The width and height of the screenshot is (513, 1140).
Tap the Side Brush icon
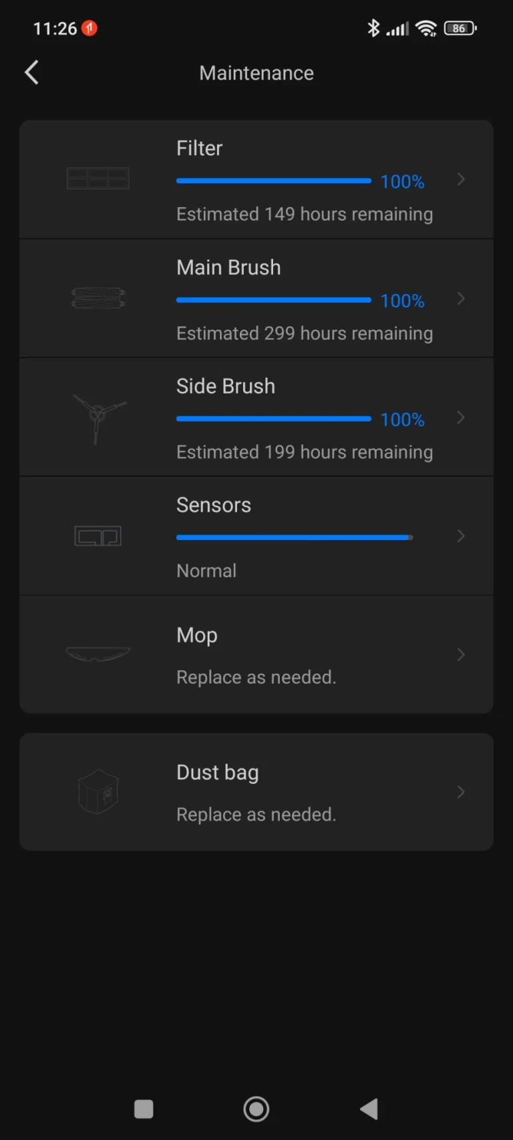click(98, 417)
